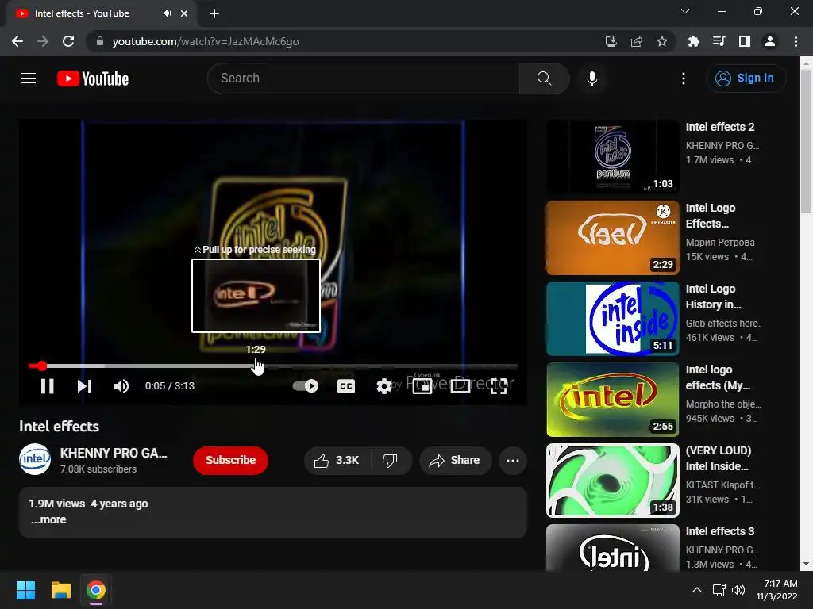The image size is (813, 609).
Task: Go forward in the browser
Action: click(x=43, y=41)
